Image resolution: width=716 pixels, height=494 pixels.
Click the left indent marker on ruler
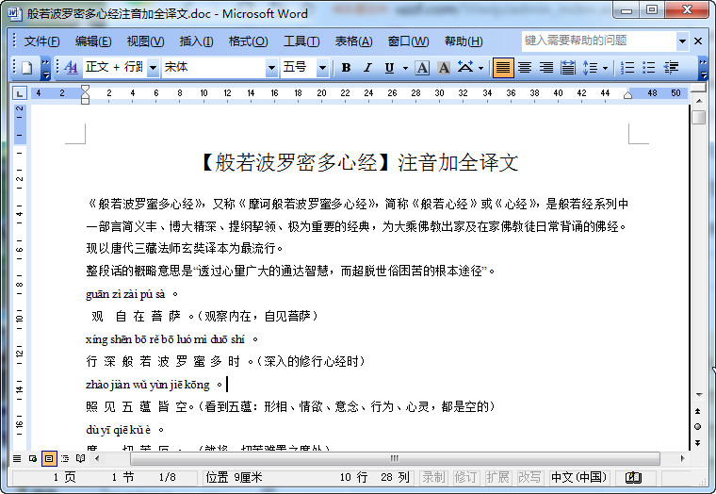(85, 100)
